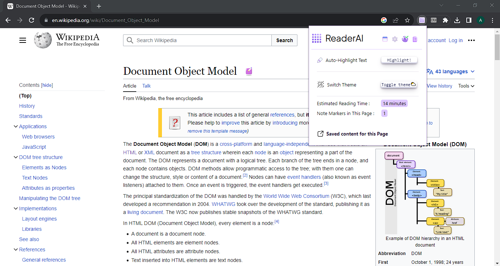Image resolution: width=500 pixels, height=266 pixels.
Task: Click the Highlight! button
Action: point(399,60)
